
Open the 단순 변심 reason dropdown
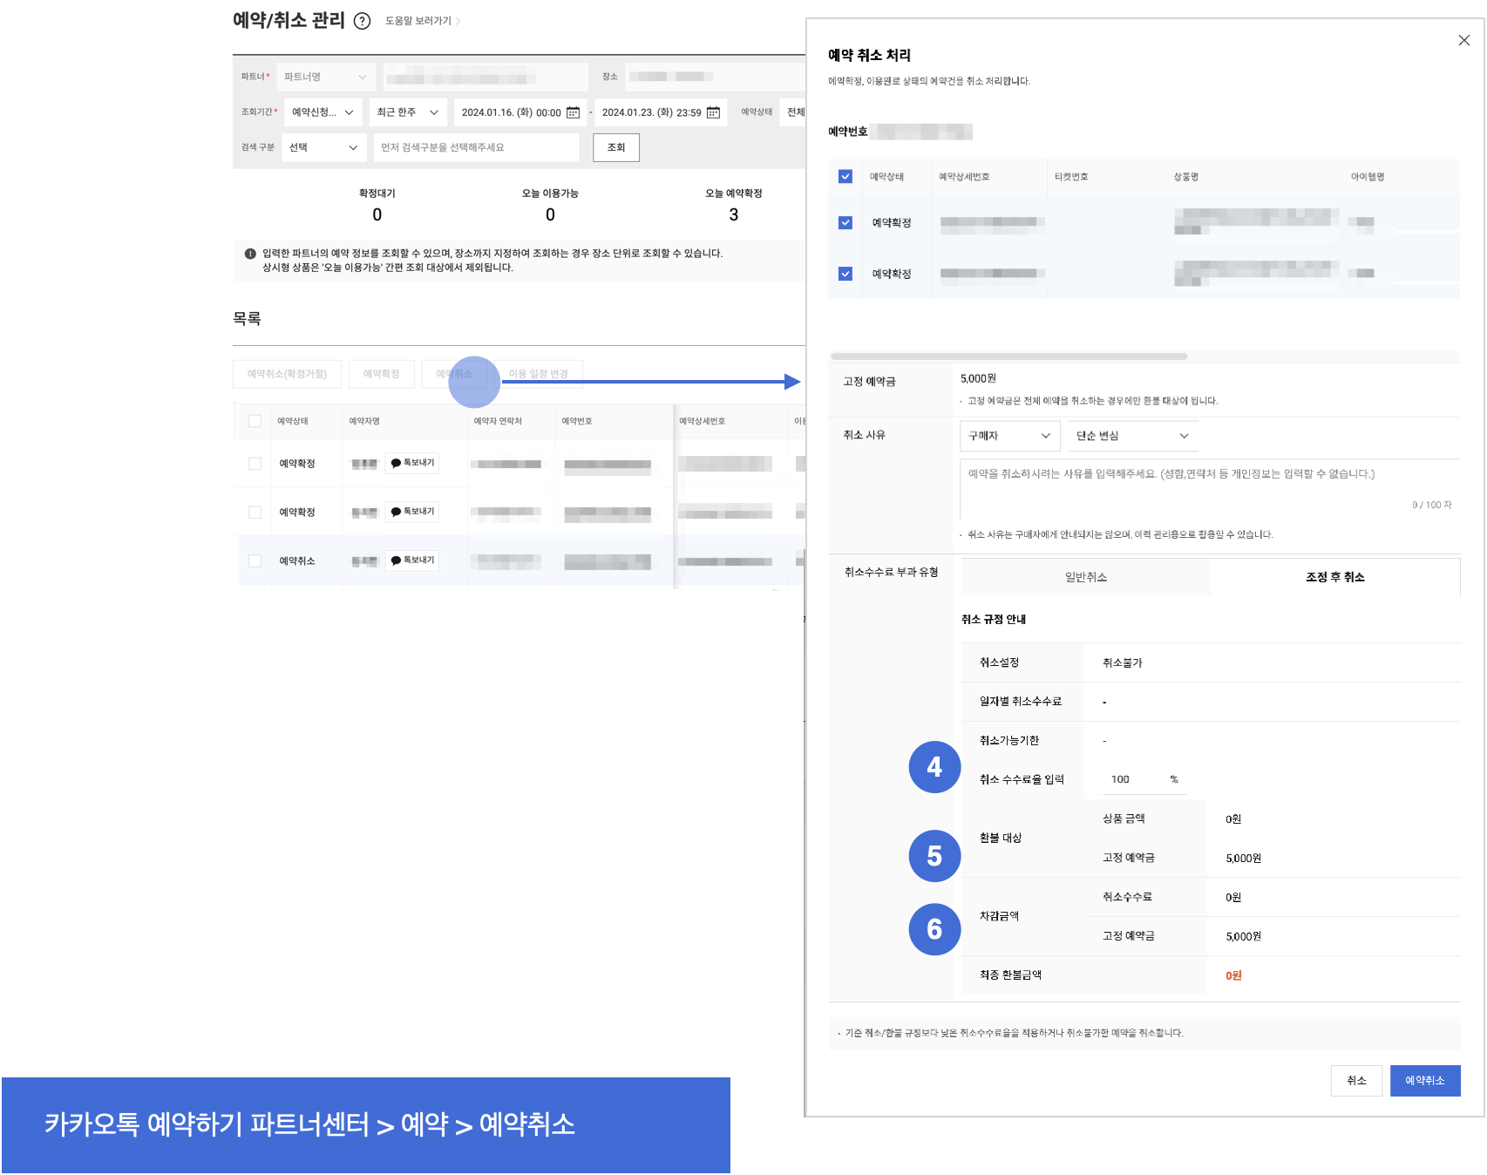(1131, 436)
